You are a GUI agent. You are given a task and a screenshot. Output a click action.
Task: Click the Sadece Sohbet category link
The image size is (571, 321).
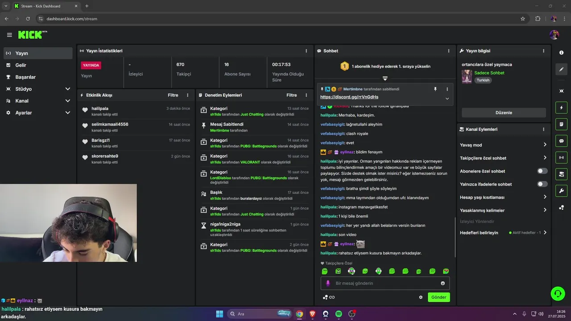(x=489, y=73)
